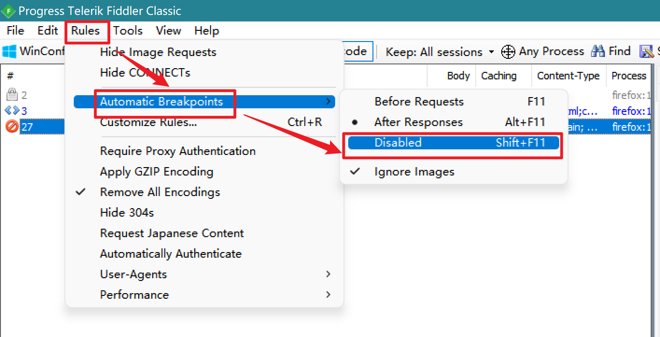660x337 pixels.
Task: Expand the Performance submenu
Action: click(204, 295)
